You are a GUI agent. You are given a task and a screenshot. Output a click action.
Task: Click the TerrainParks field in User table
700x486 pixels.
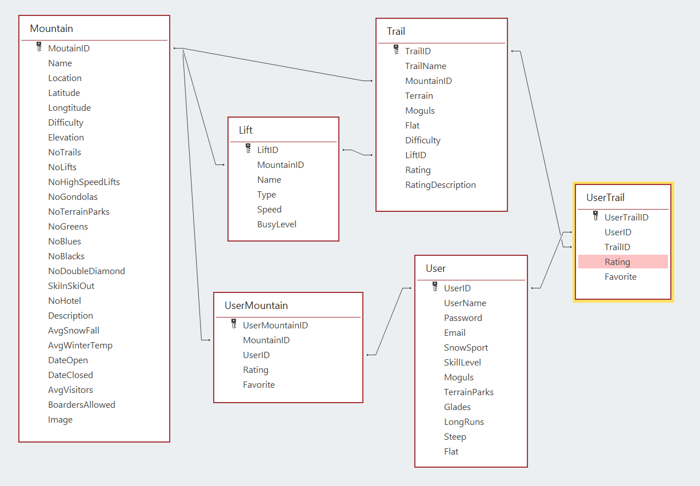469,392
